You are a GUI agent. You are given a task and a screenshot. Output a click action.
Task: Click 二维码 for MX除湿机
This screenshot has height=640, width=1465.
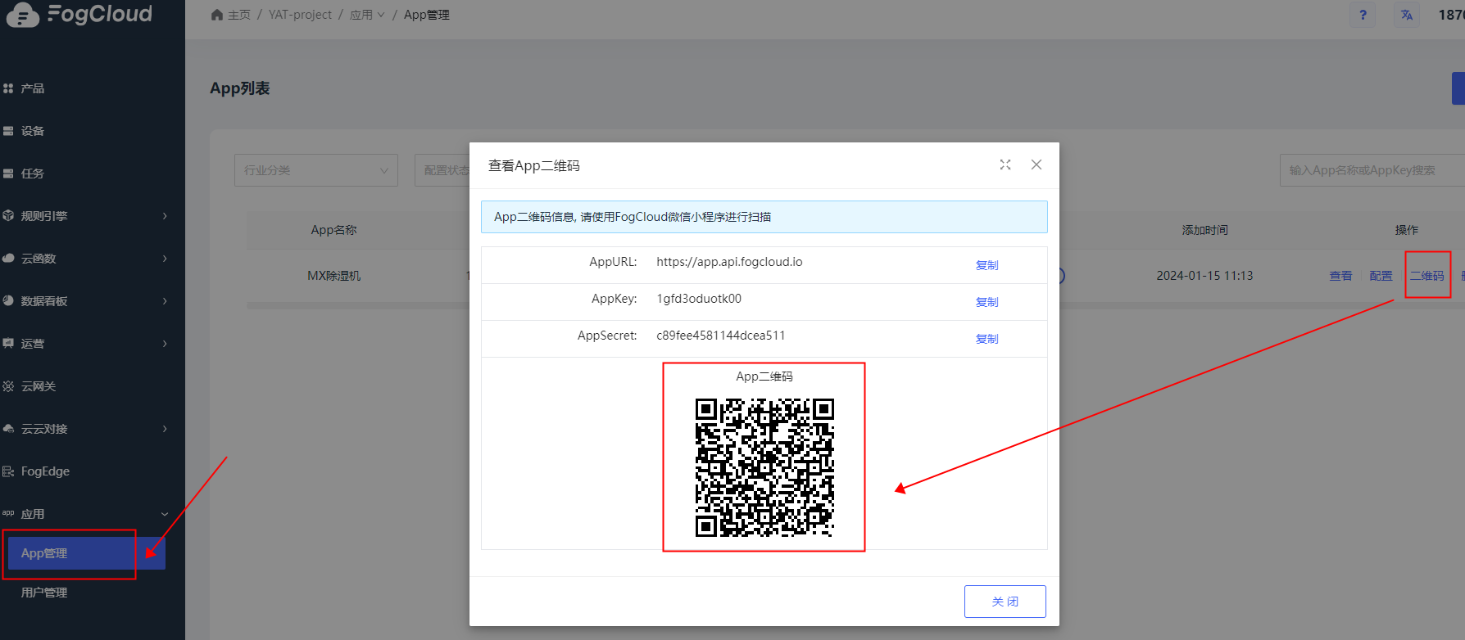point(1427,276)
